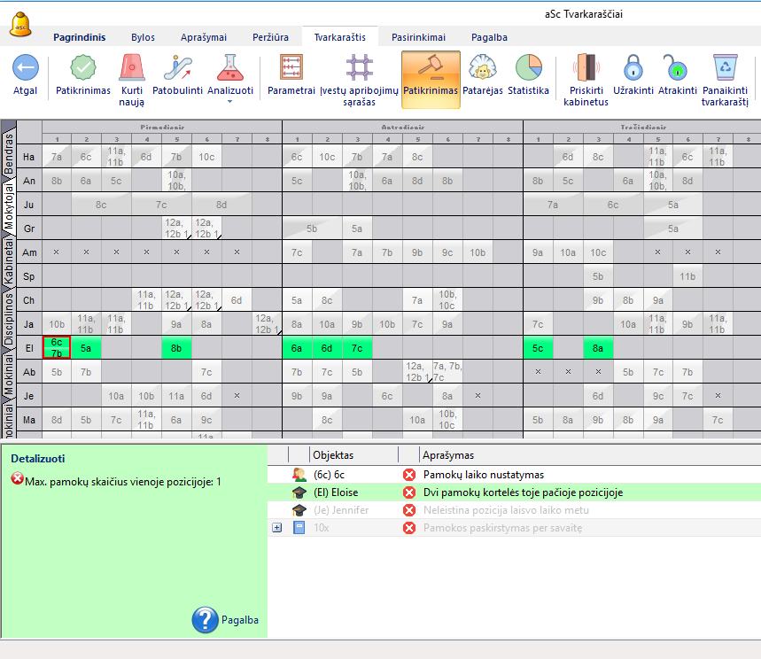The width and height of the screenshot is (761, 659).
Task: Open Statistika pie chart icon
Action: click(x=528, y=68)
